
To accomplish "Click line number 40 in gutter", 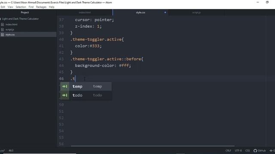I will point(61,39).
